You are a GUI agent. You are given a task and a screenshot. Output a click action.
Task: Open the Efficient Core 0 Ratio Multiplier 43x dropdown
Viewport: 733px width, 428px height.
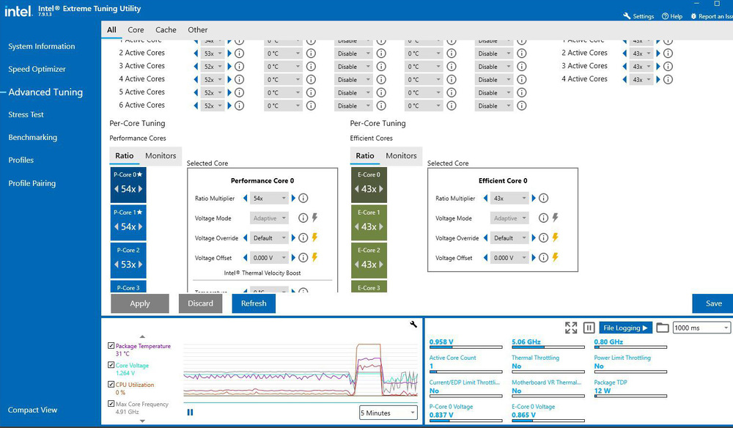pyautogui.click(x=509, y=198)
